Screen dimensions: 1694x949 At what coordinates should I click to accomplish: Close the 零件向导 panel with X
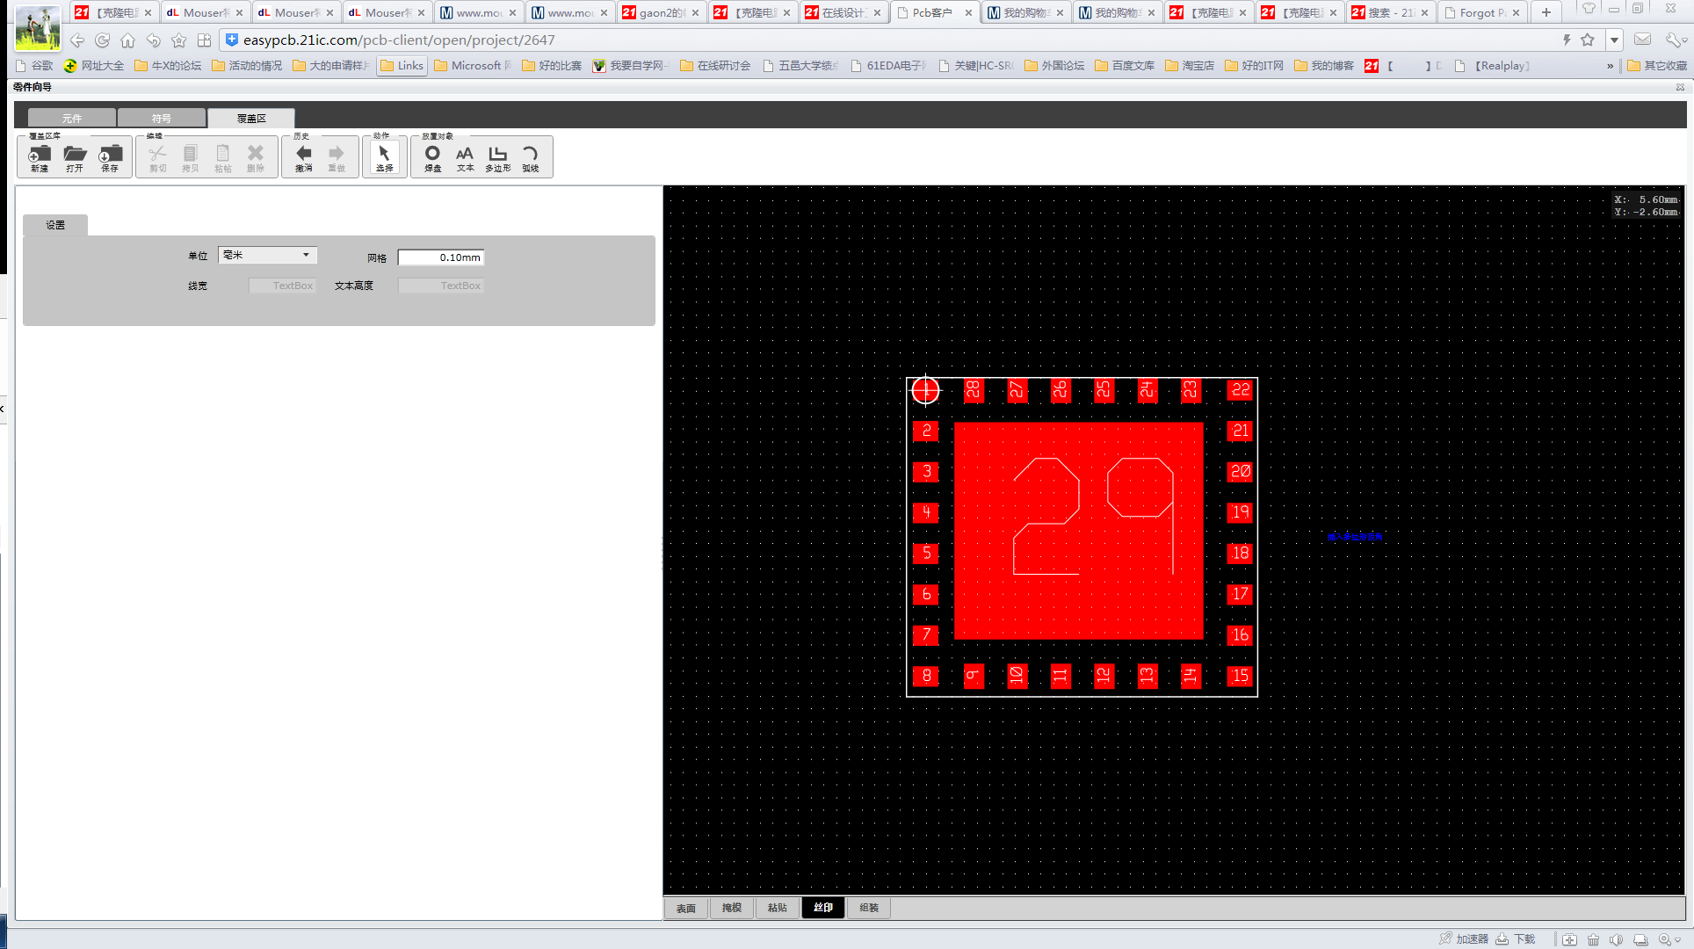[x=1681, y=87]
